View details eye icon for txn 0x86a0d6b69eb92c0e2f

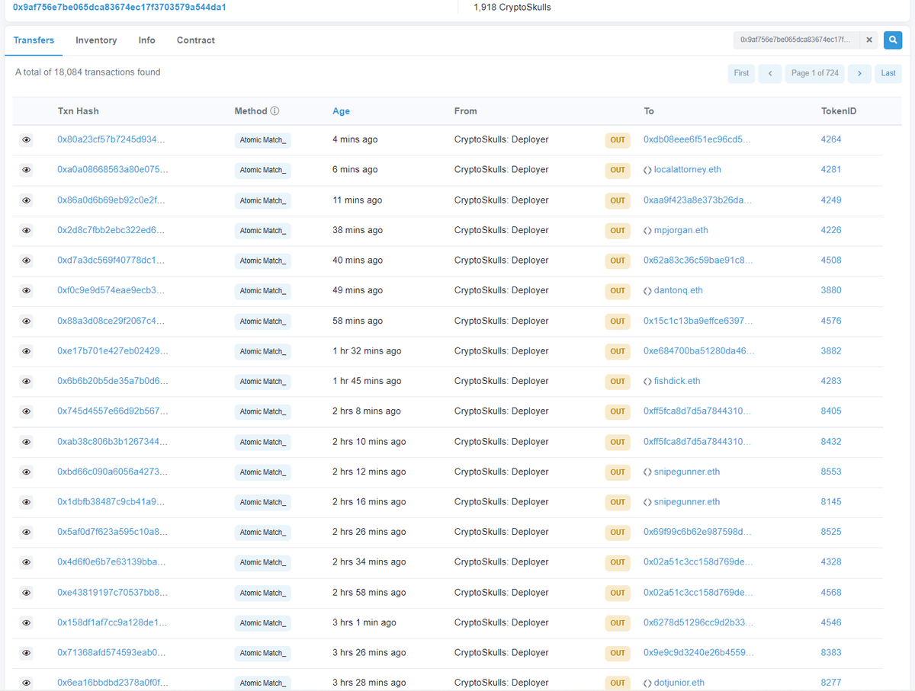[x=26, y=200]
